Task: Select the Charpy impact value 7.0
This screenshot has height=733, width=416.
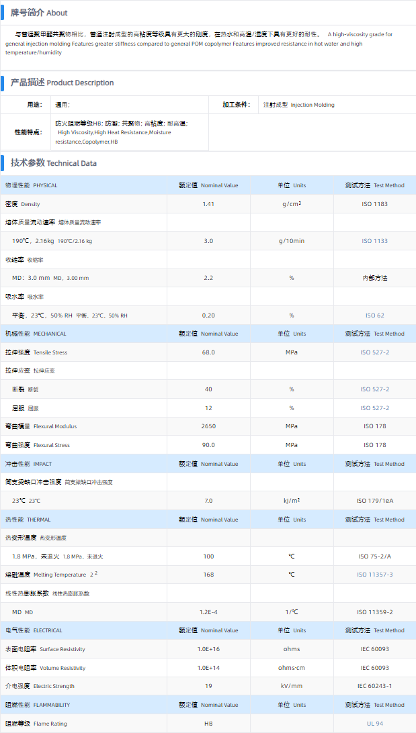Action: coord(208,501)
